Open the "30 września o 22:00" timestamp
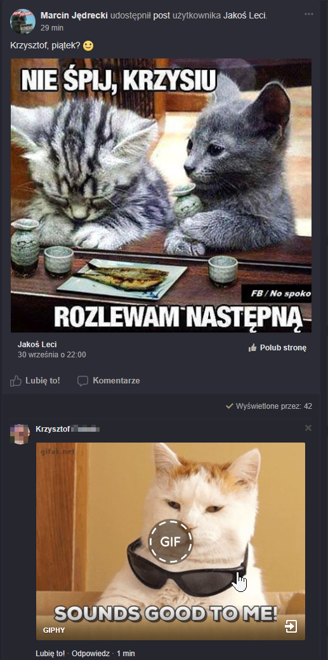The width and height of the screenshot is (328, 660). point(51,355)
